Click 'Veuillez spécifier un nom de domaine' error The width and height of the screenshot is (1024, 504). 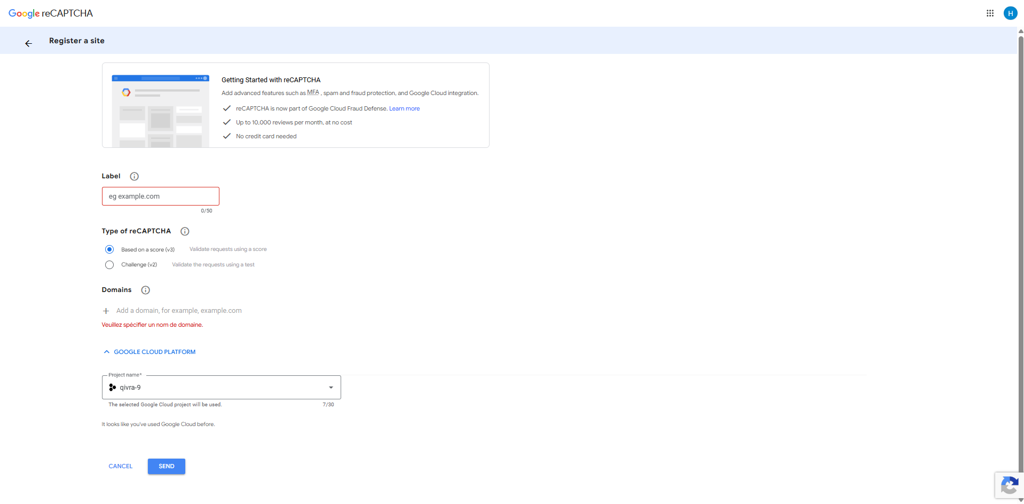(x=152, y=325)
